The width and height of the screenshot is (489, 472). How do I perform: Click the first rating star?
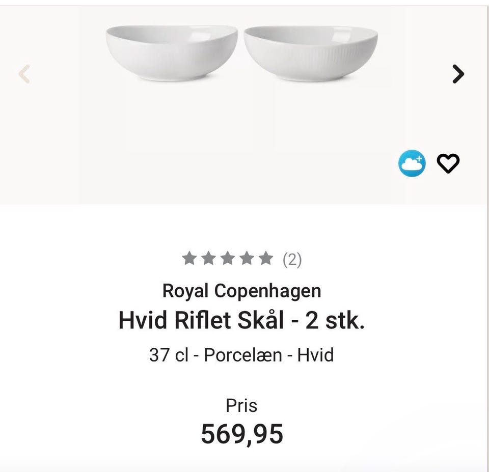click(x=189, y=259)
